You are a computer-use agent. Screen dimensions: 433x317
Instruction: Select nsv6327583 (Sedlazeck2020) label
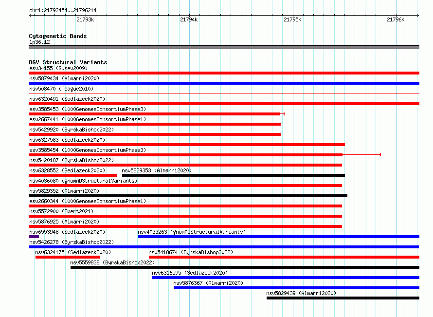point(67,140)
